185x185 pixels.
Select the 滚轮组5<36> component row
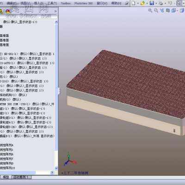[26, 127]
